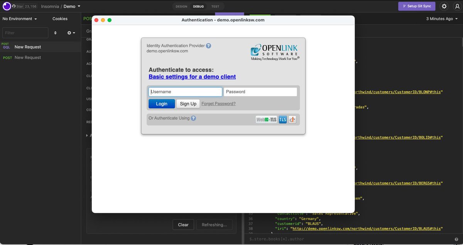Maximize the Authentication window with green button
463x245 pixels.
[x=110, y=20]
